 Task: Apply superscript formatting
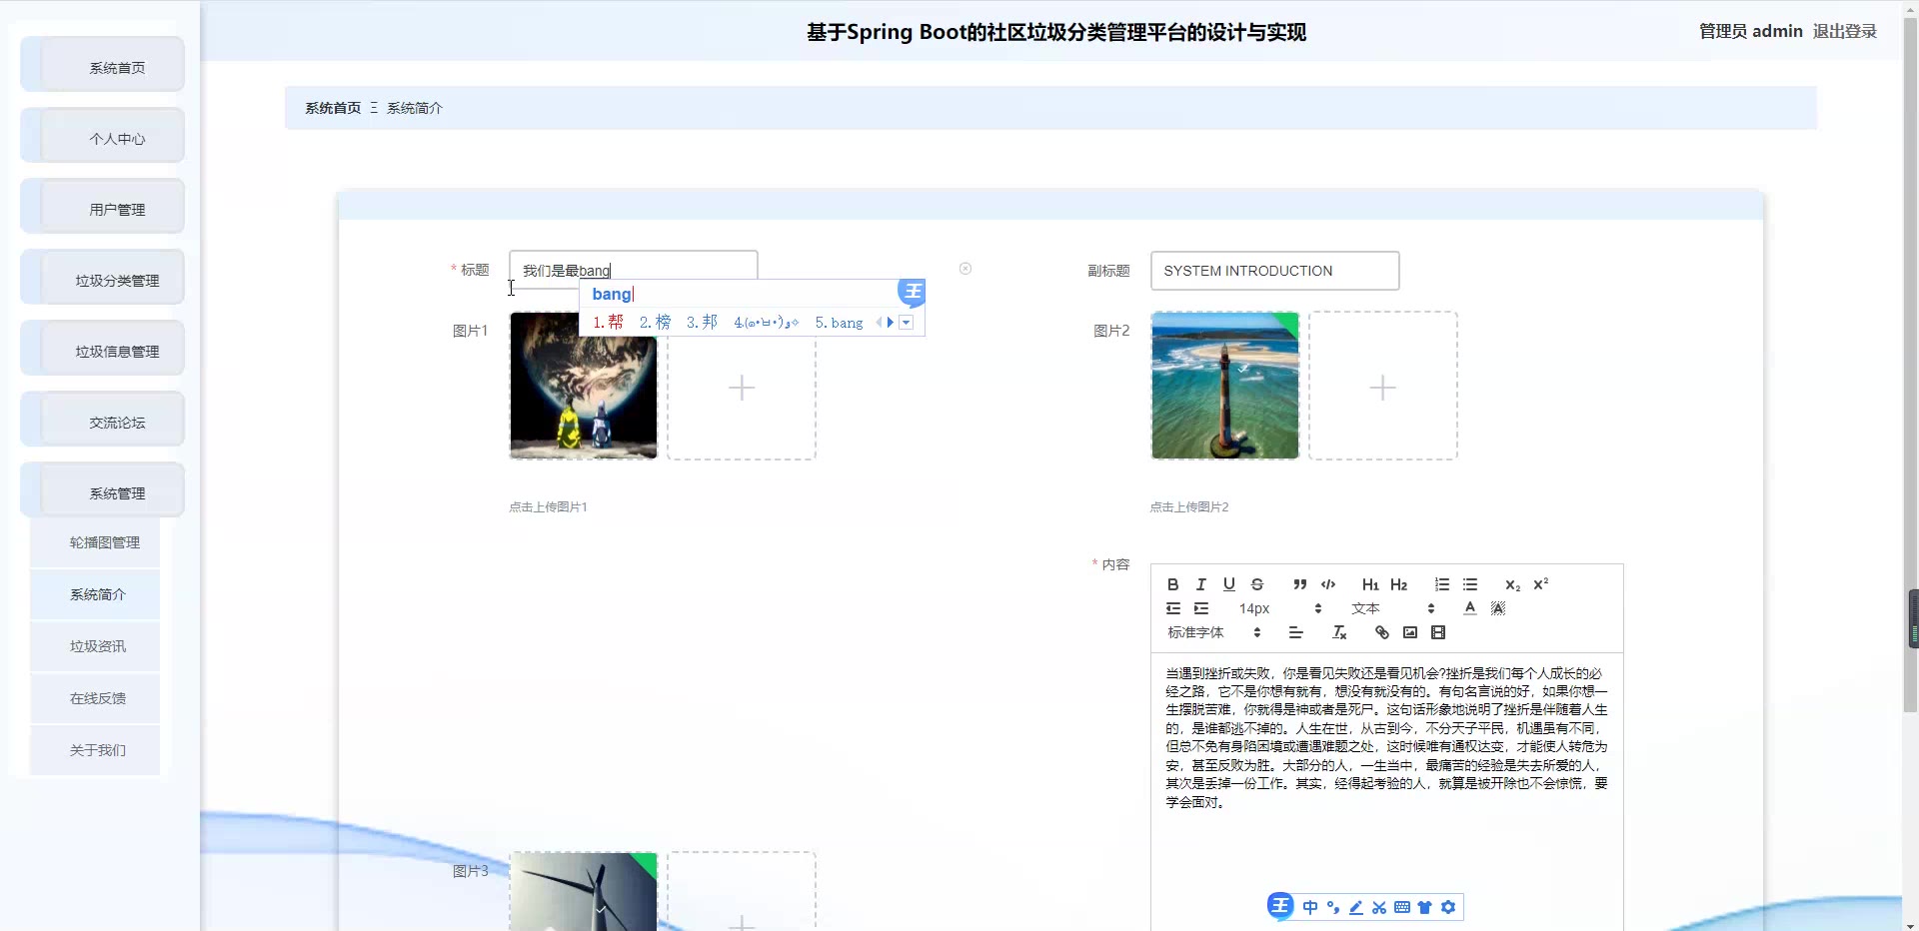click(x=1540, y=584)
